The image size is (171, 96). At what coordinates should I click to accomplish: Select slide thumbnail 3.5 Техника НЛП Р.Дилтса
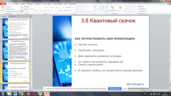pos(16,28)
